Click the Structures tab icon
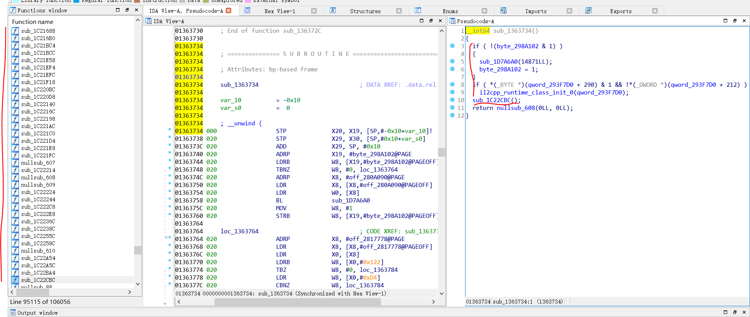This screenshot has width=750, height=317. [332, 11]
